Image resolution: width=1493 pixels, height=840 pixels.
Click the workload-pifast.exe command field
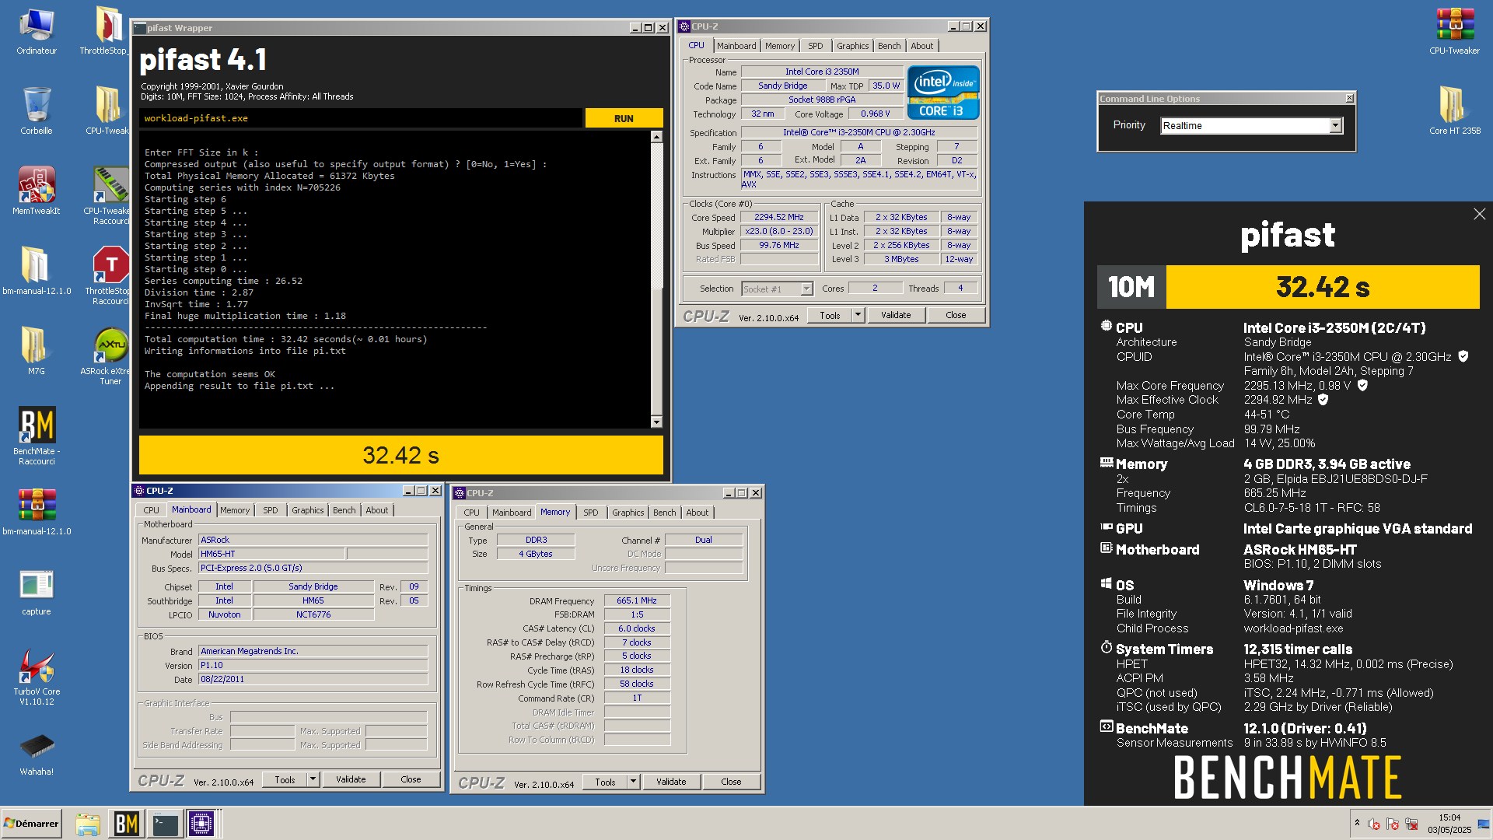[x=361, y=118]
